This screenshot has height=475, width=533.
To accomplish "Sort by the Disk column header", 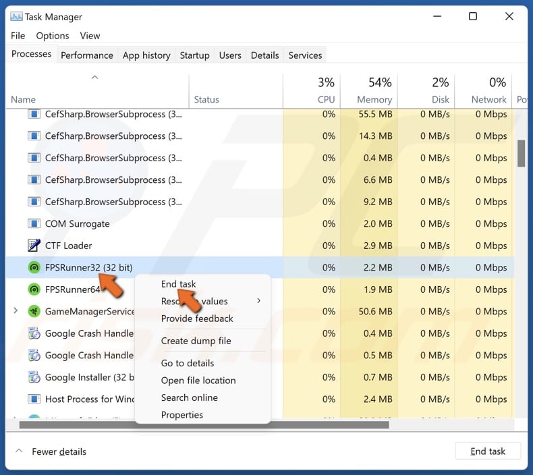I will [426, 91].
